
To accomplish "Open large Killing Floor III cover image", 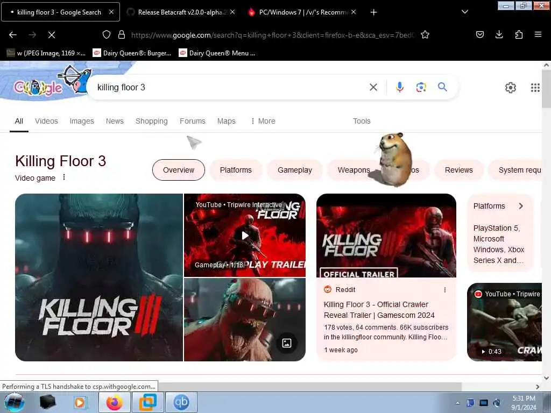I will click(99, 277).
